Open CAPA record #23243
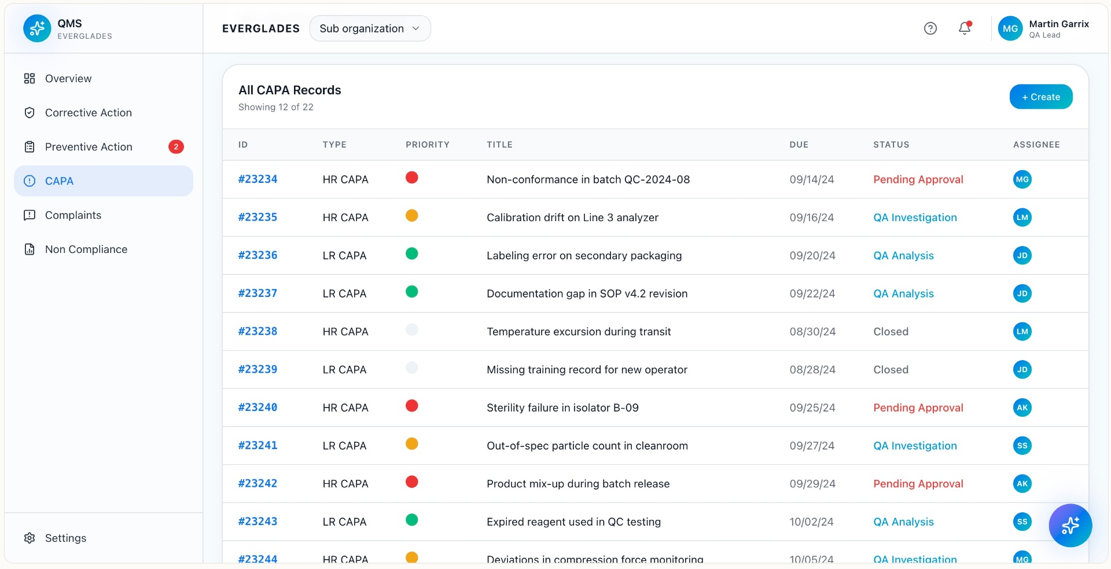 [x=257, y=522]
